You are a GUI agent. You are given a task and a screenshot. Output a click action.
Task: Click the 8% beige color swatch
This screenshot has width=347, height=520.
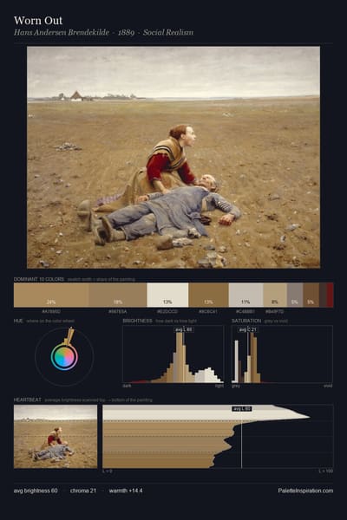tap(275, 296)
